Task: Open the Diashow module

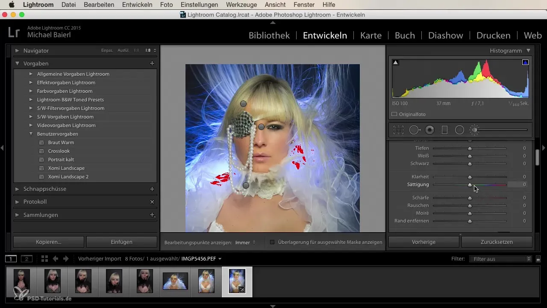Action: (446, 36)
